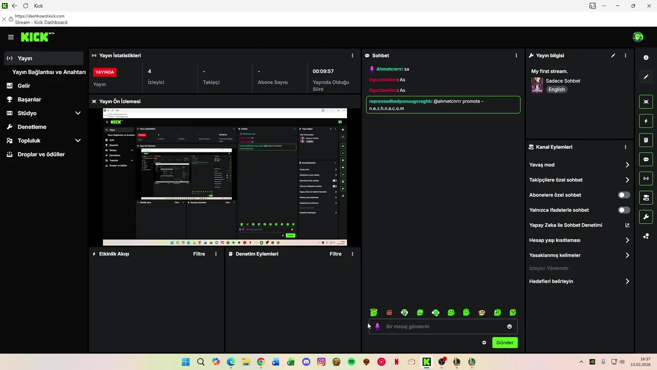657x370 pixels.
Task: Click the YAYINDA live badge
Action: pyautogui.click(x=105, y=72)
